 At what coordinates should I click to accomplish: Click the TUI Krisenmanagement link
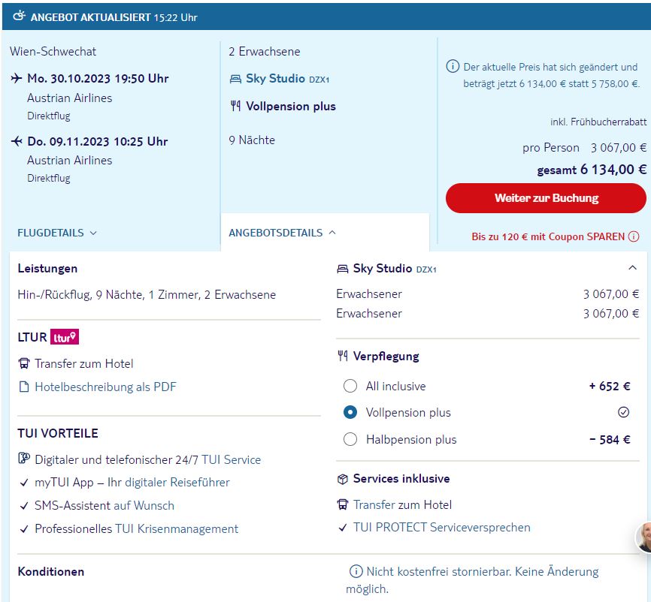tap(176, 529)
